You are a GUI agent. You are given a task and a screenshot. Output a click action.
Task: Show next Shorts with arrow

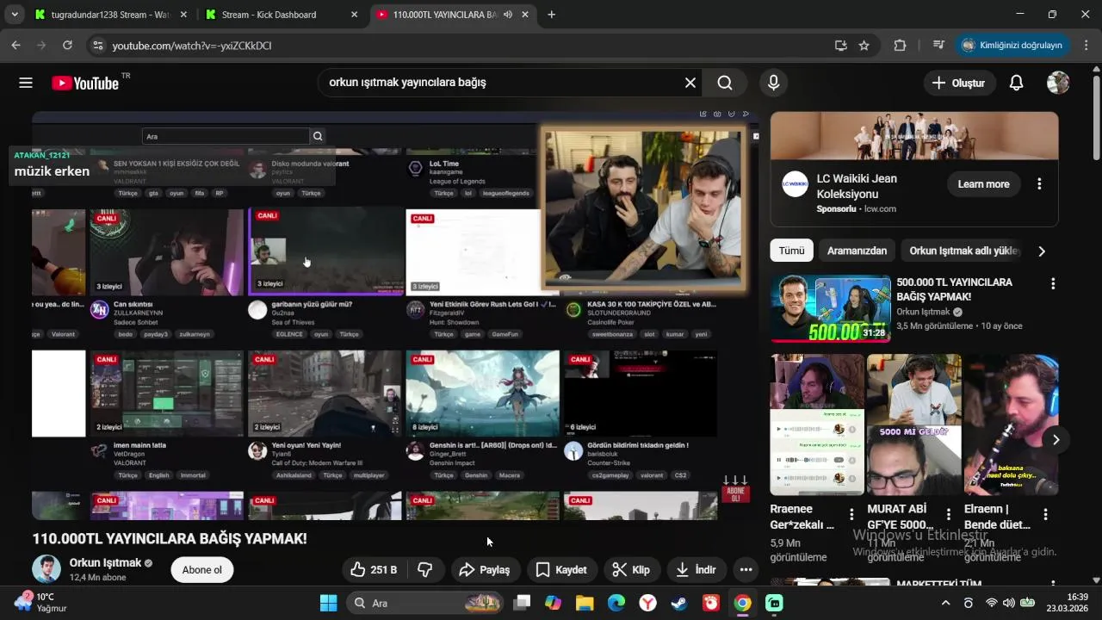1056,440
